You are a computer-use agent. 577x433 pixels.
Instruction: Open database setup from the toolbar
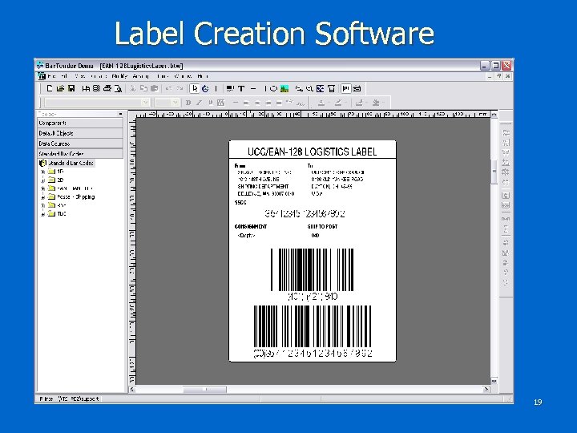(96, 88)
